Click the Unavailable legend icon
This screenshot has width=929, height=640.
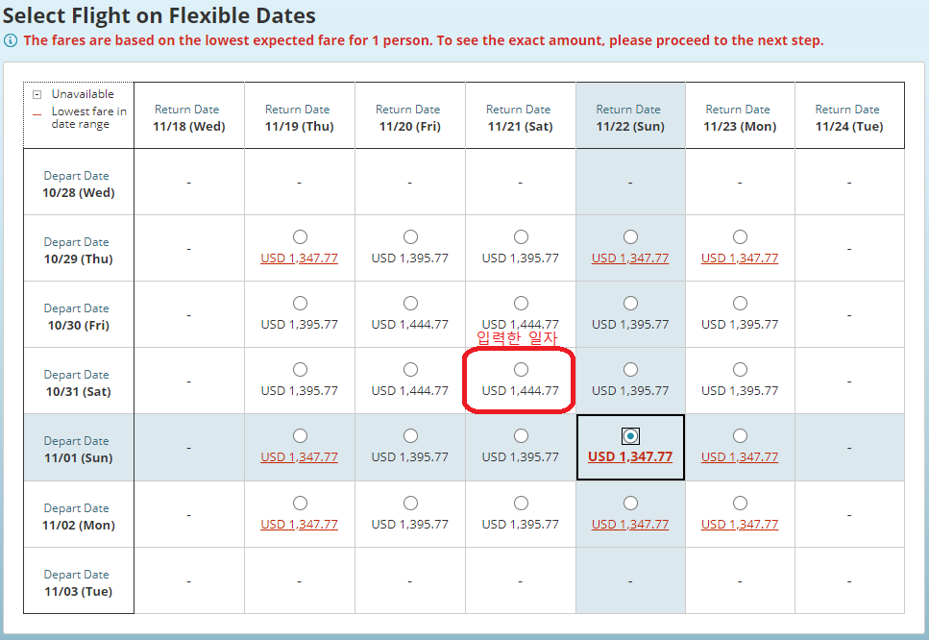click(37, 95)
